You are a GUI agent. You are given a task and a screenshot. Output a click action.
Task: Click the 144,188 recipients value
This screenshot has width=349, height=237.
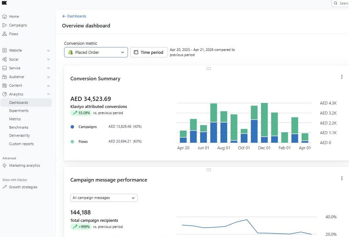[80, 212]
